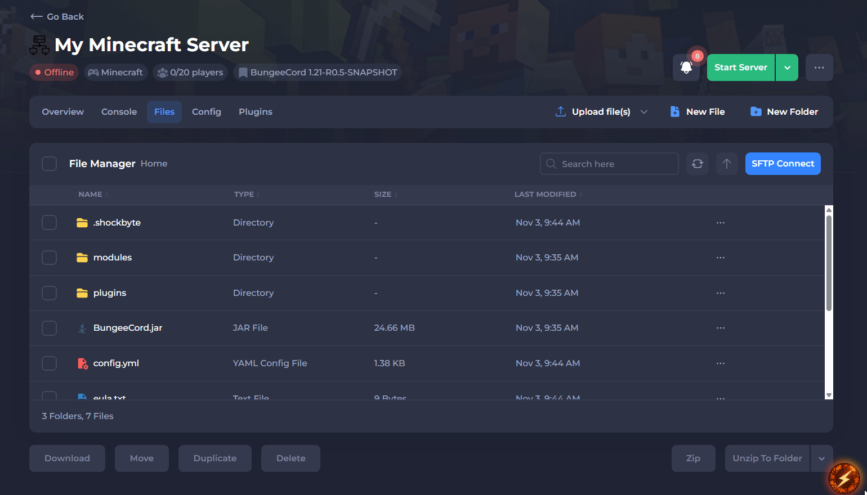Click the plugins folder icon

pyautogui.click(x=82, y=293)
